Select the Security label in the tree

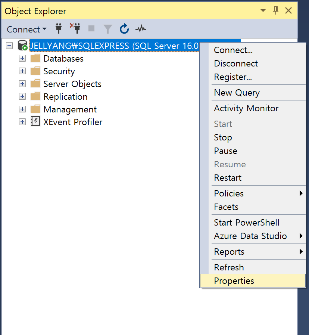tap(59, 71)
